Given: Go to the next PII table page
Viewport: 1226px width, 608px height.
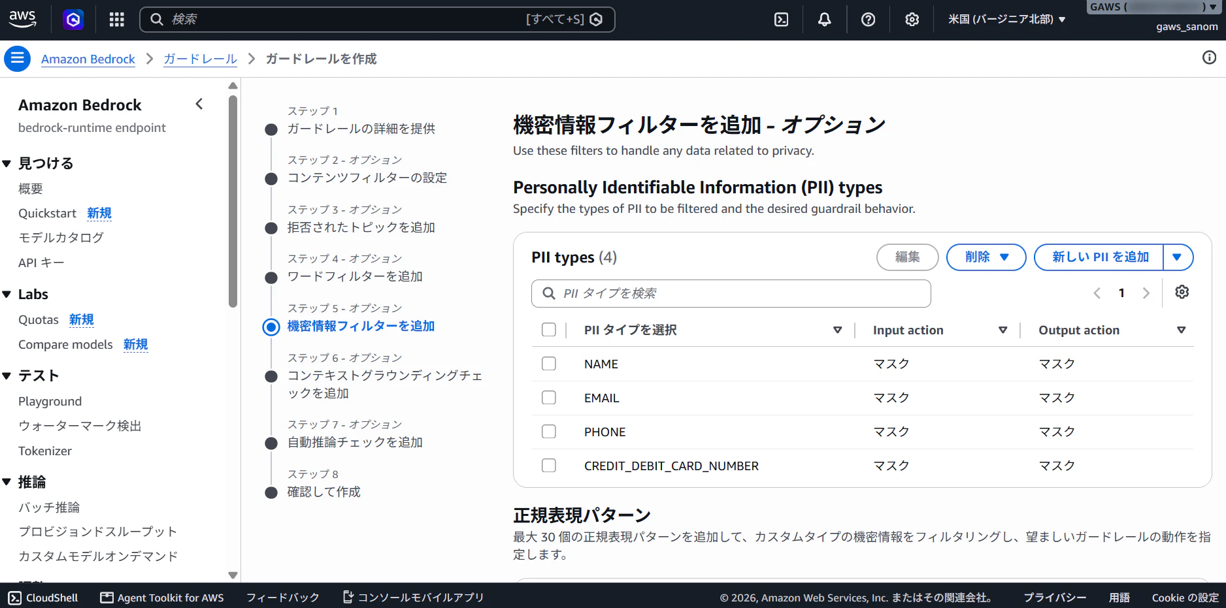Looking at the screenshot, I should click(x=1146, y=293).
